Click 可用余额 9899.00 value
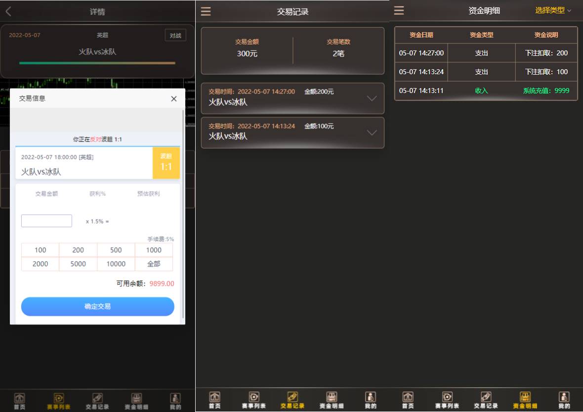Viewport: 583px width, 412px height. [162, 283]
